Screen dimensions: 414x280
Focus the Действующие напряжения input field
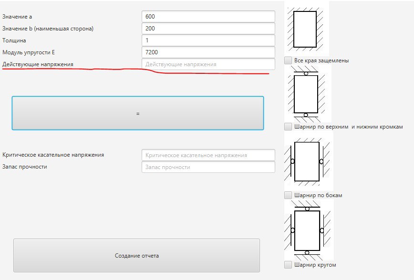point(208,64)
